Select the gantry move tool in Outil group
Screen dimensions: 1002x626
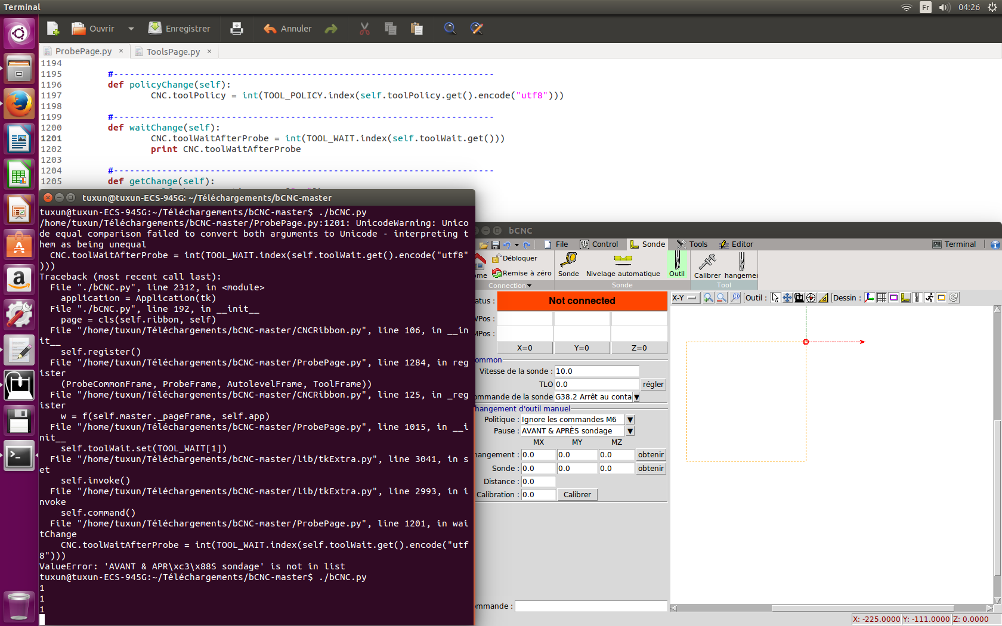799,297
